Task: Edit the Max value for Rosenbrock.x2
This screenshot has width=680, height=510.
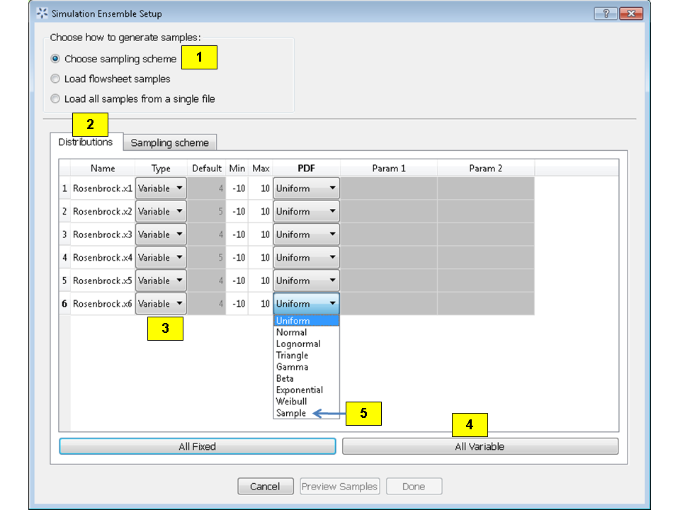Action: click(x=260, y=211)
